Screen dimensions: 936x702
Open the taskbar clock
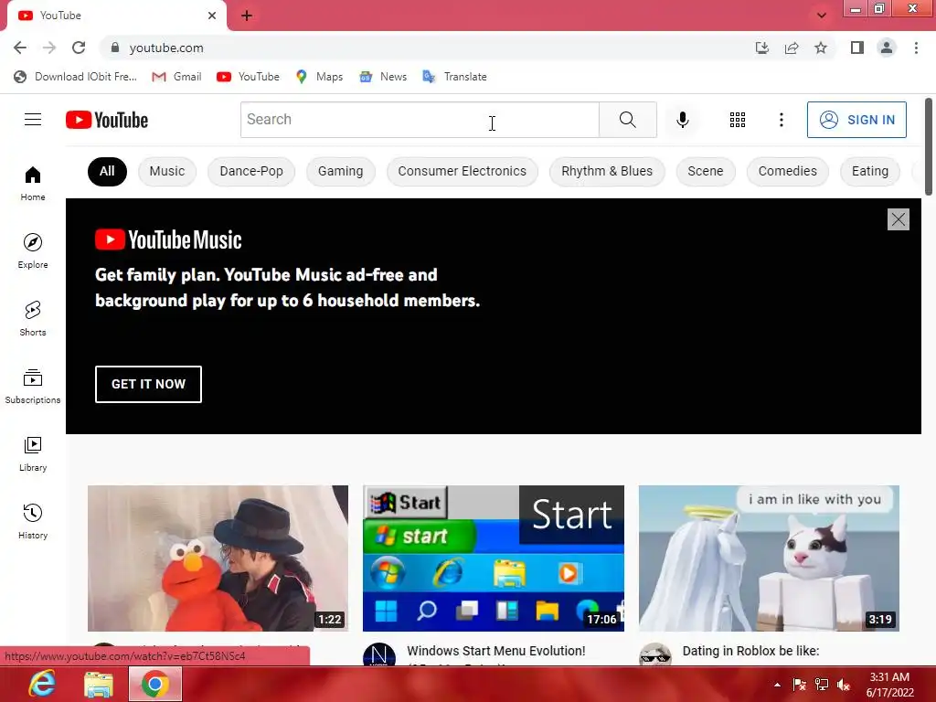pos(889,685)
